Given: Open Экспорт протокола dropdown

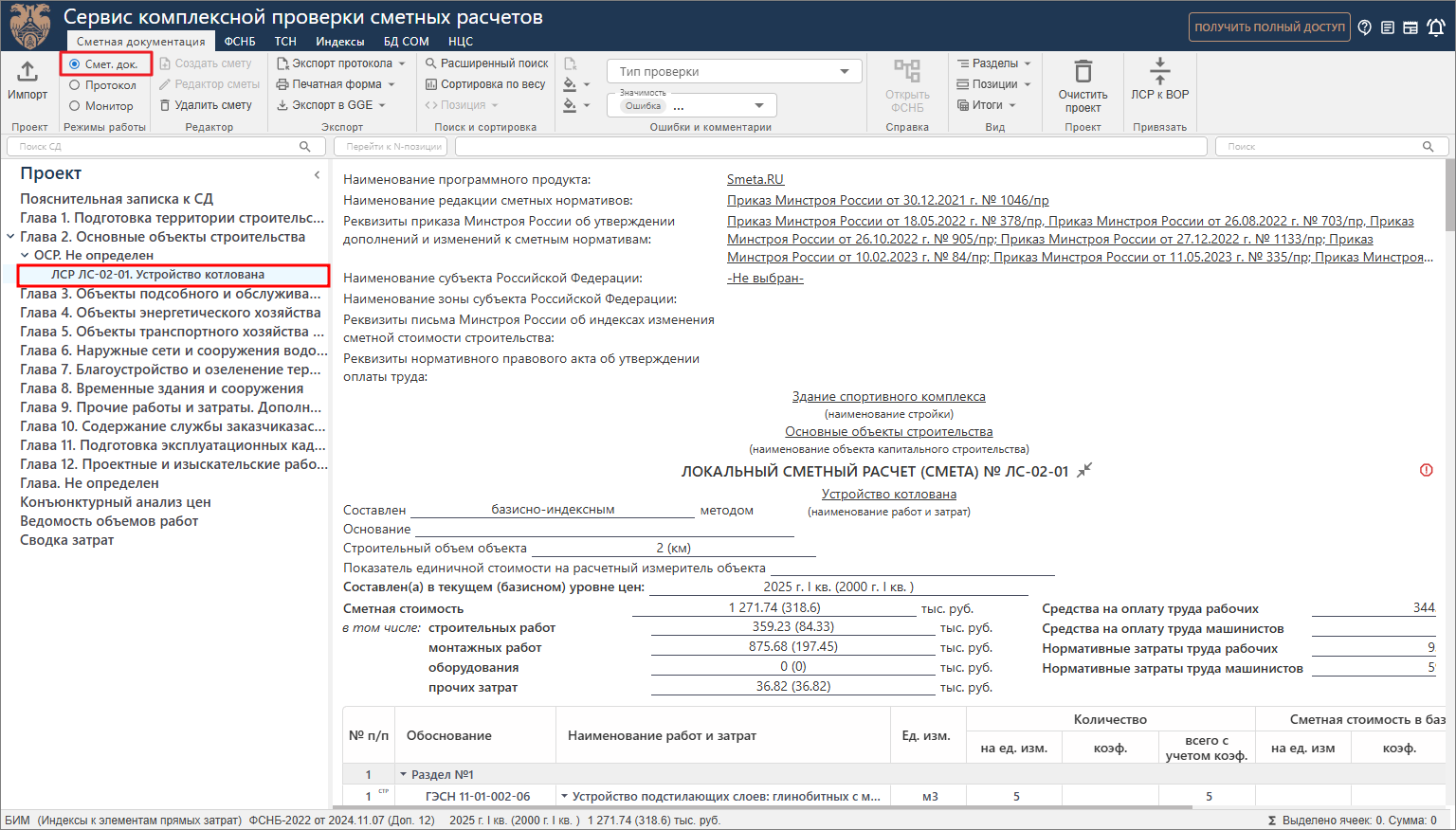Looking at the screenshot, I should point(340,63).
